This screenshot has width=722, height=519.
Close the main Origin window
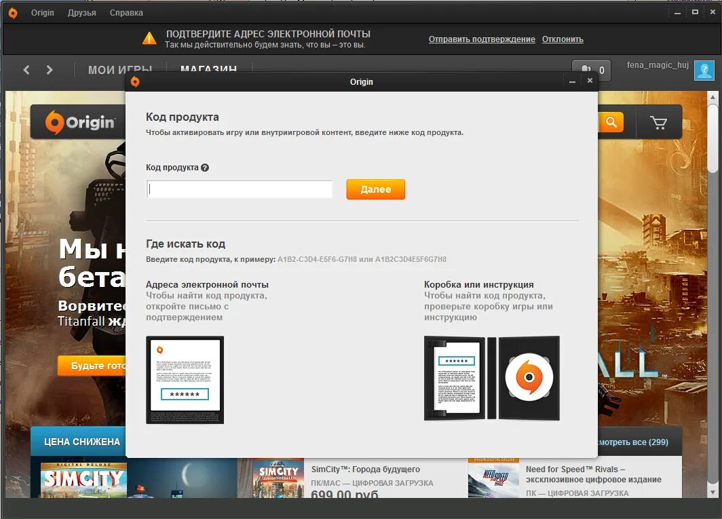(x=712, y=12)
